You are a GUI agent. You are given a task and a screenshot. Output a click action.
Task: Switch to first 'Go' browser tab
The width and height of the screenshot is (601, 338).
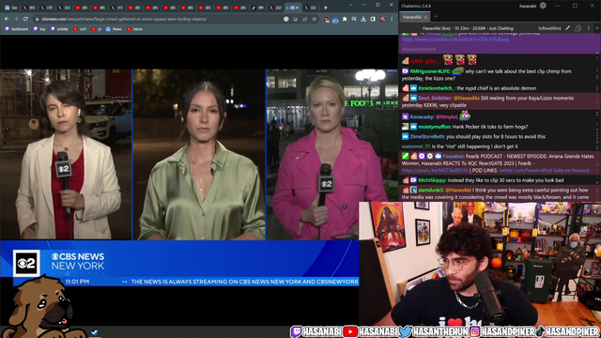click(10, 8)
